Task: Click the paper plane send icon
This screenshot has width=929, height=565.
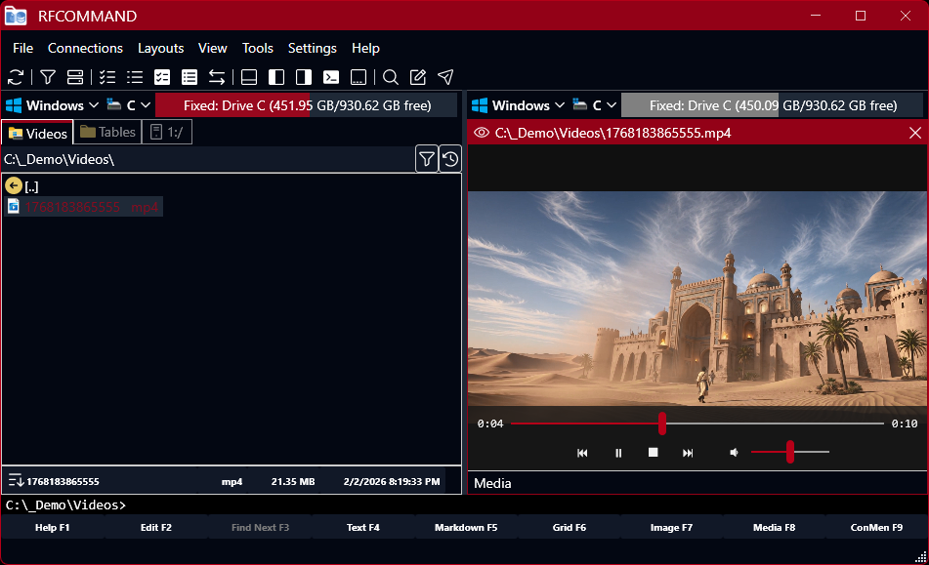Action: 445,77
